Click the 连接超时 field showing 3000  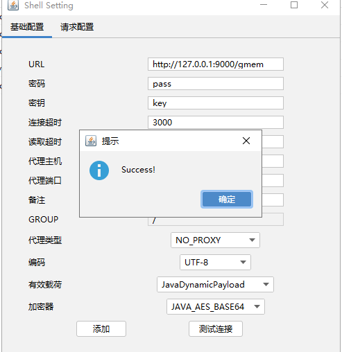click(x=216, y=123)
